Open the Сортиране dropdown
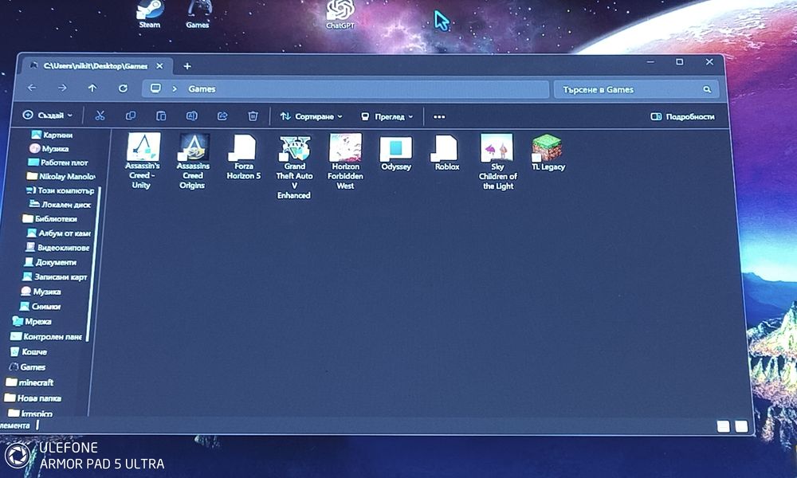Image resolution: width=797 pixels, height=478 pixels. click(x=311, y=116)
